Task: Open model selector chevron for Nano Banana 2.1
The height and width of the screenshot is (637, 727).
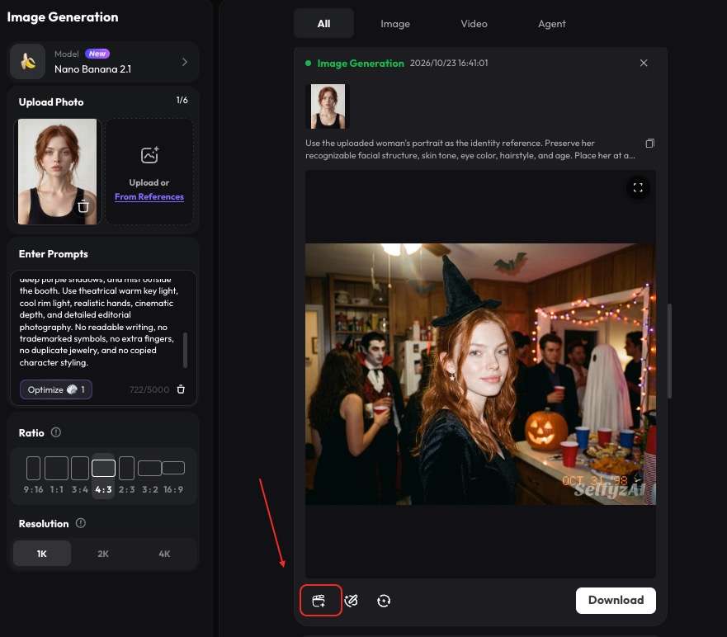Action: tap(185, 62)
